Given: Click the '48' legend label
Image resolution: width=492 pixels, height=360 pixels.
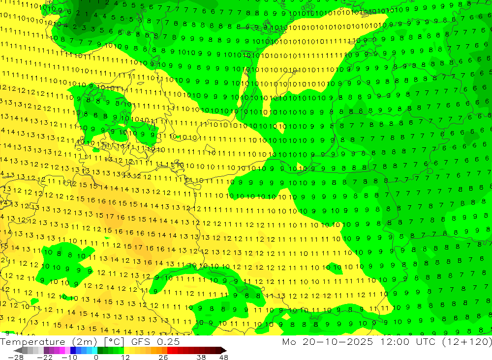Looking at the screenshot, I should (x=223, y=358).
